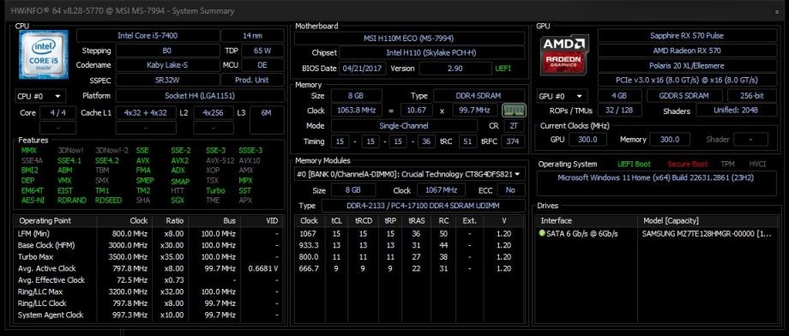Click the TPM indicator label

[727, 164]
